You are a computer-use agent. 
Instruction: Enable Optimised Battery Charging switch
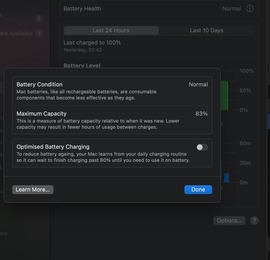click(x=202, y=147)
